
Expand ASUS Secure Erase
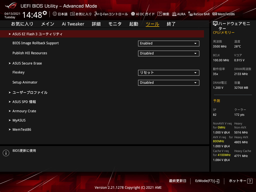tap(27, 63)
